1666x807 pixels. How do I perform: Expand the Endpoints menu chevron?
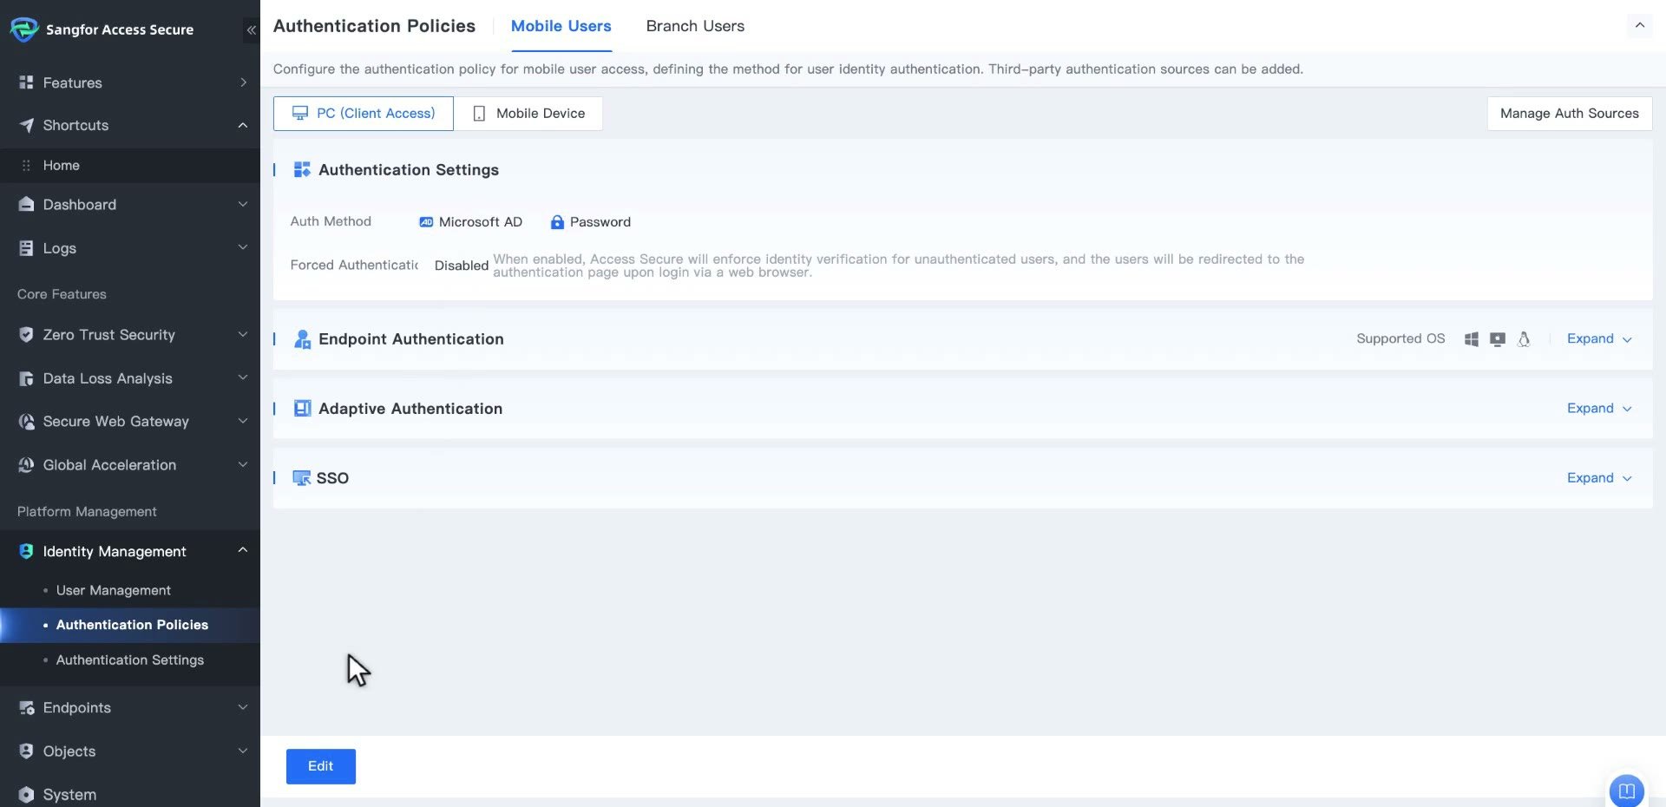pos(243,707)
